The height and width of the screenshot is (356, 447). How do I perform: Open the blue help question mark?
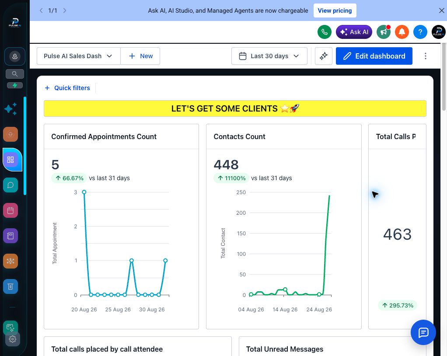420,32
